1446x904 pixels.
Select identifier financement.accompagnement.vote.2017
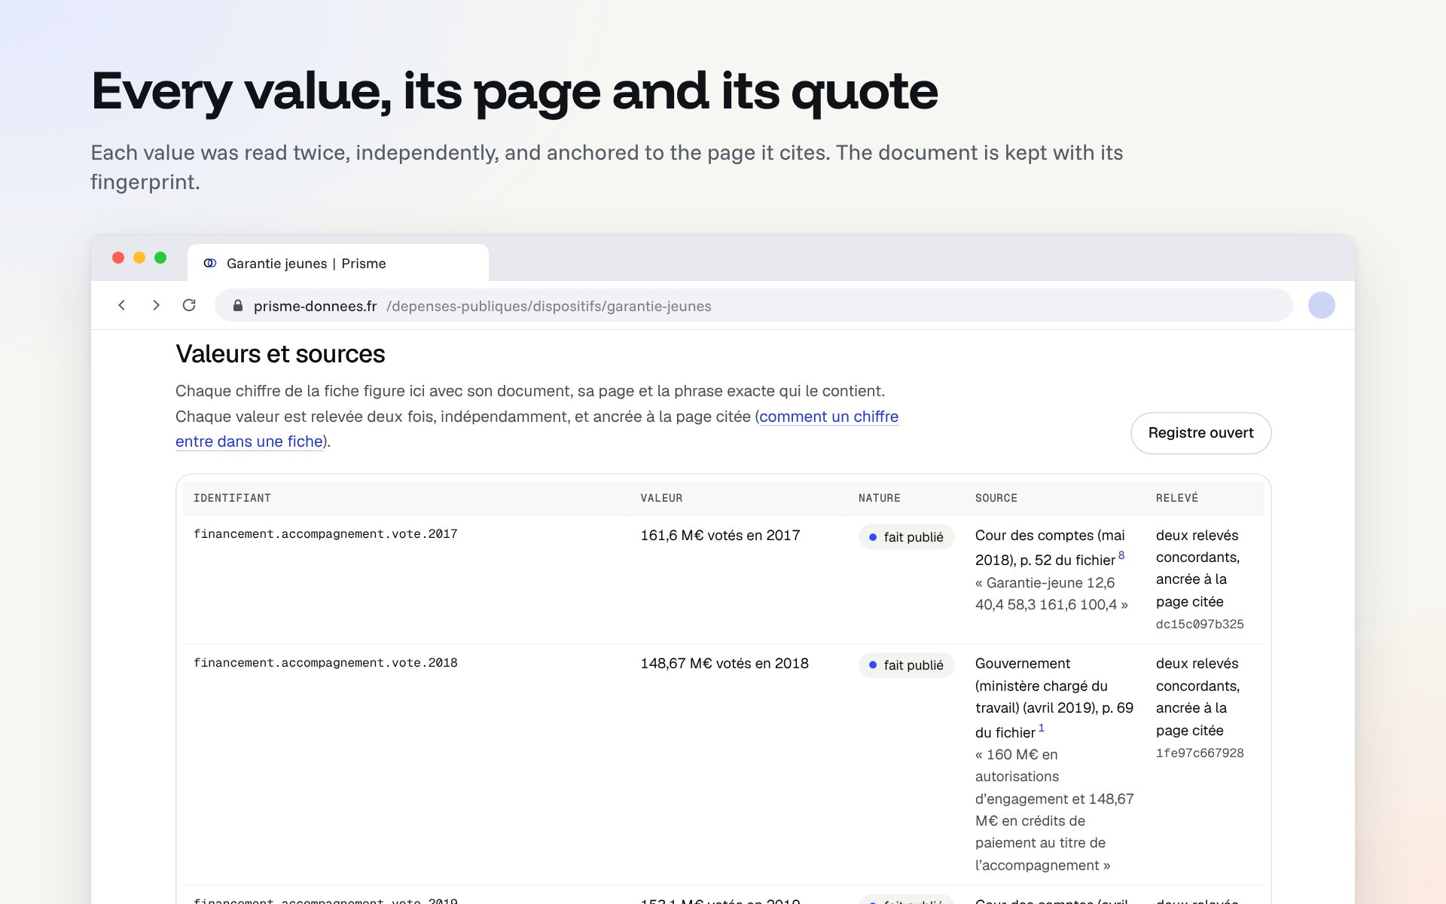(325, 534)
